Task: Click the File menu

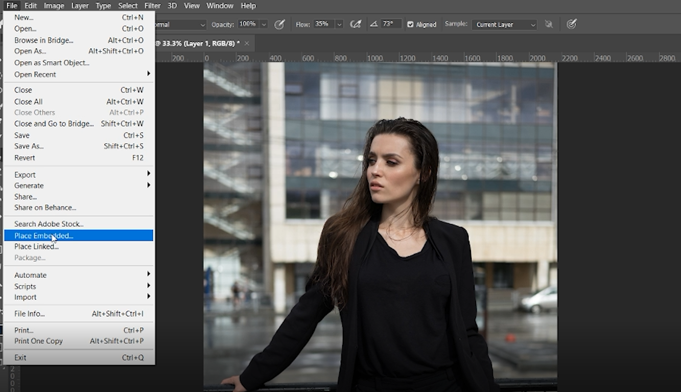Action: 12,6
